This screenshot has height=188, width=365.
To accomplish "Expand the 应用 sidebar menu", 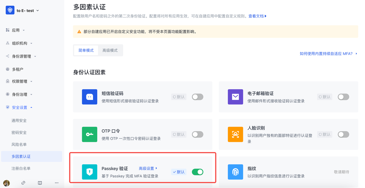I will pos(16,30).
